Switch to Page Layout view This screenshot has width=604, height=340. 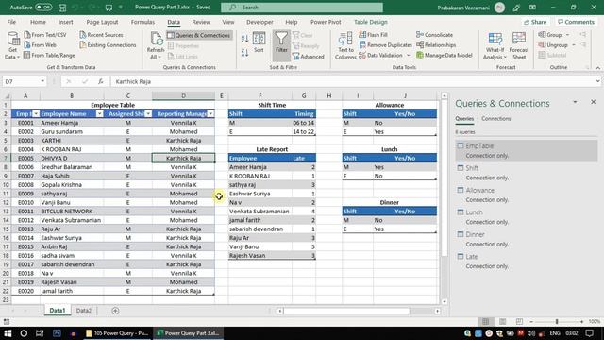tap(502, 321)
